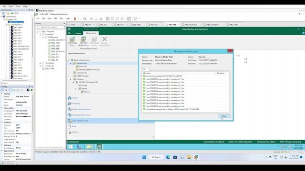Switch to the MEL-DC1 VM tab

point(104,25)
